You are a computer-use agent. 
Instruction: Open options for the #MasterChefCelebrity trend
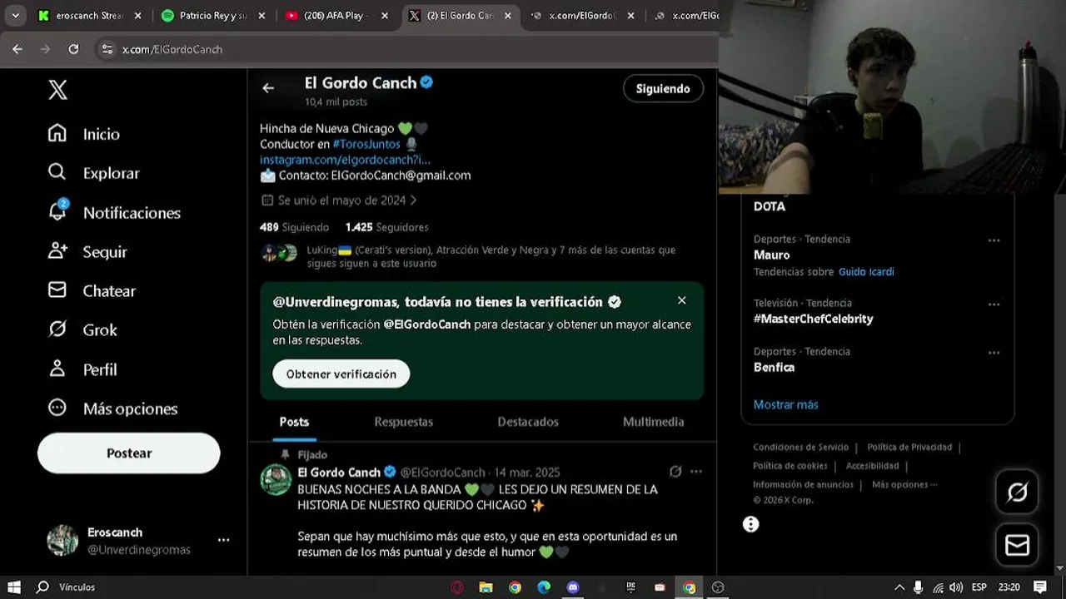click(994, 304)
